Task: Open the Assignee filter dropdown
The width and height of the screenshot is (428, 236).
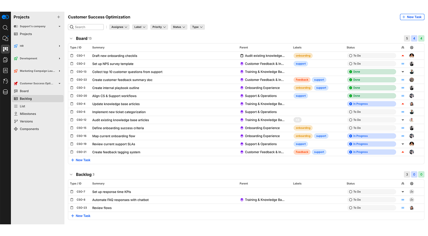Action: tap(119, 27)
